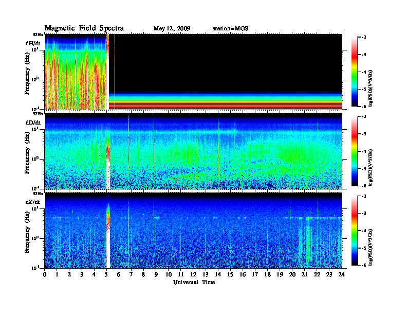Click the log(PSD) label beside dZ/dt color scale
This screenshot has height=315, width=407.
[371, 247]
